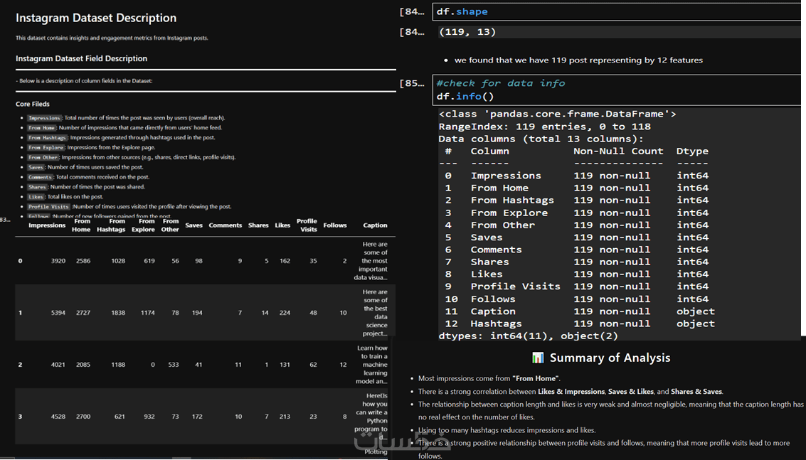The width and height of the screenshot is (806, 460).
Task: Select row index 2 in the dataframe table
Action: 20,365
